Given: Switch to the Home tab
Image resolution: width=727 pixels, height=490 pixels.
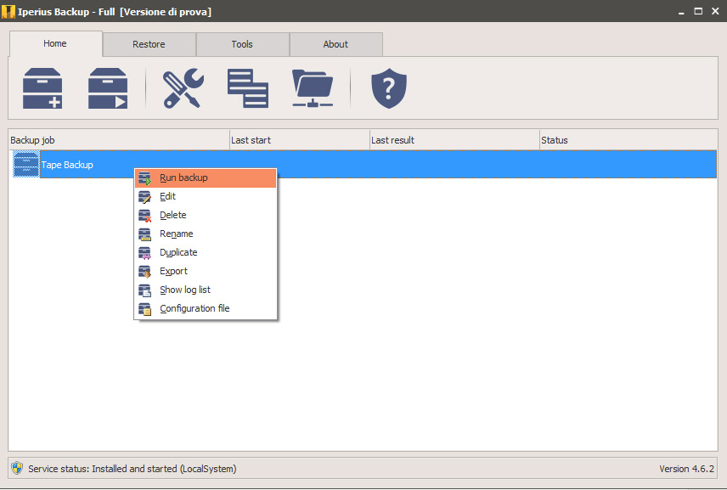Looking at the screenshot, I should click(x=56, y=43).
